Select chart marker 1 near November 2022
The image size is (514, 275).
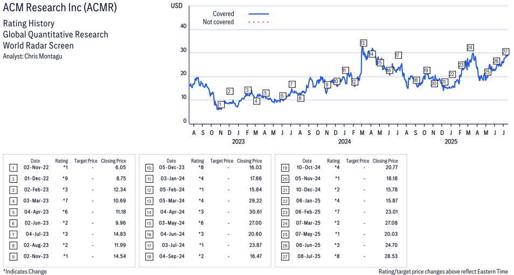point(221,105)
